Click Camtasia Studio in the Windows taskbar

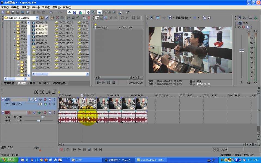(150, 160)
